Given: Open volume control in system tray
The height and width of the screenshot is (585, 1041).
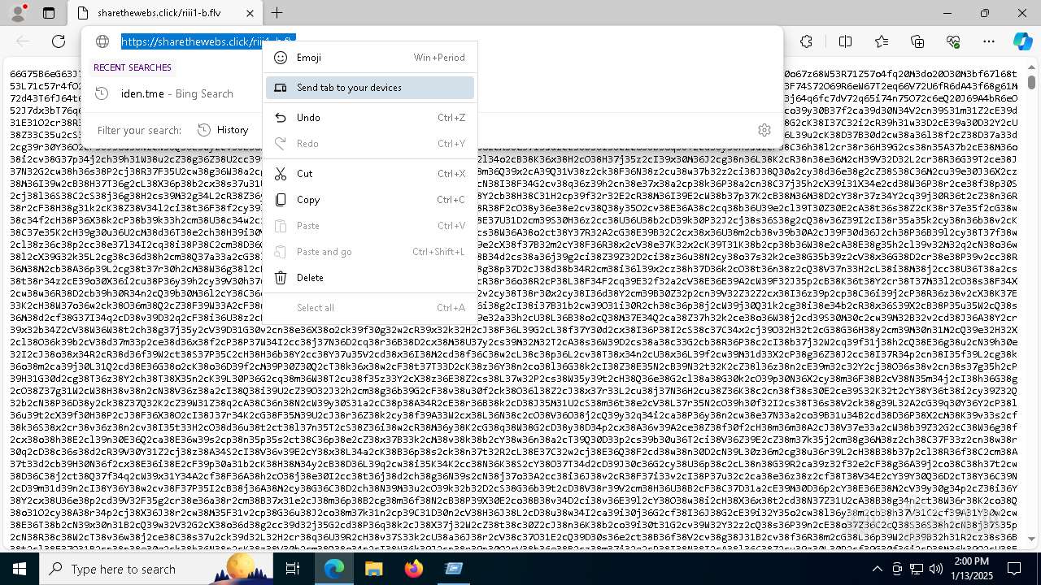Looking at the screenshot, I should click(x=936, y=569).
